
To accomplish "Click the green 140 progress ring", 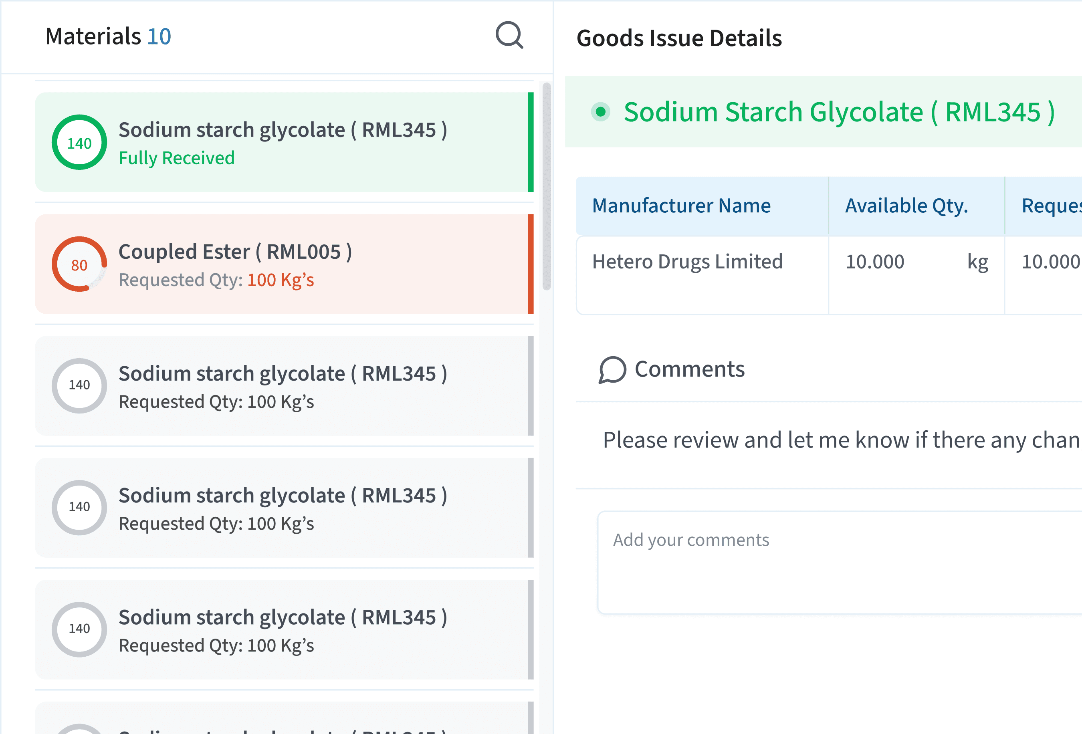I will coord(79,142).
